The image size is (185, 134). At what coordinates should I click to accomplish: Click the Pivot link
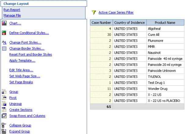(x=13, y=98)
